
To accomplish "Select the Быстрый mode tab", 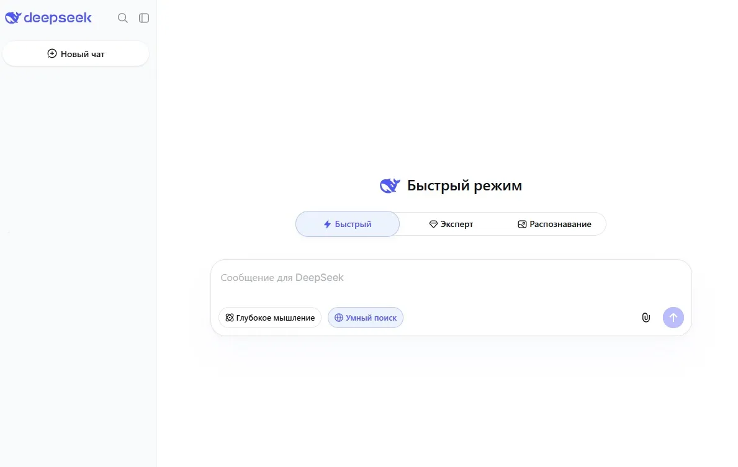I will pos(348,224).
